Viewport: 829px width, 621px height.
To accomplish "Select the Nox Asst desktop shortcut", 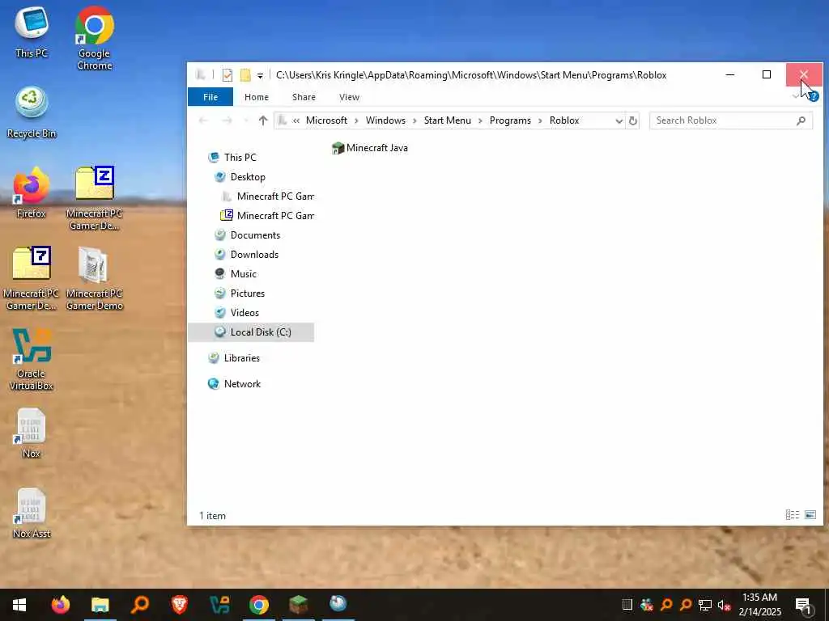I will pyautogui.click(x=32, y=513).
